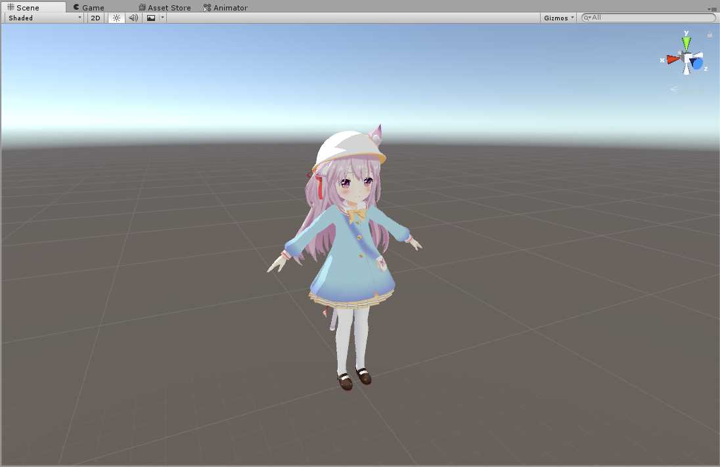Open the Shaded draw mode dropdown

[x=45, y=18]
